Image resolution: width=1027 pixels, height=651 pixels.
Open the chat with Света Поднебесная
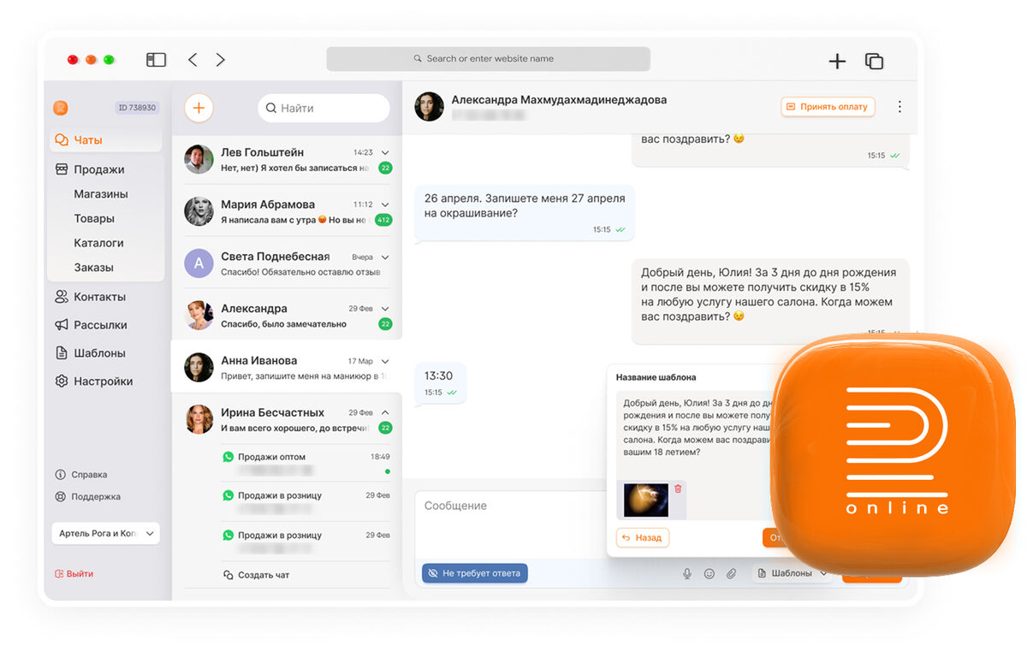coord(287,263)
